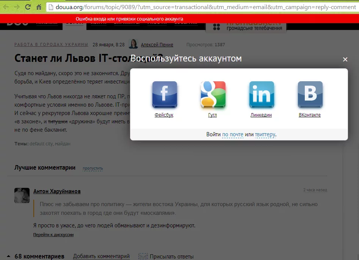This screenshot has height=260, width=359.
Task: Click the 'Воспользуйтесь аккаунтом' dialog title
Action: coord(186,58)
